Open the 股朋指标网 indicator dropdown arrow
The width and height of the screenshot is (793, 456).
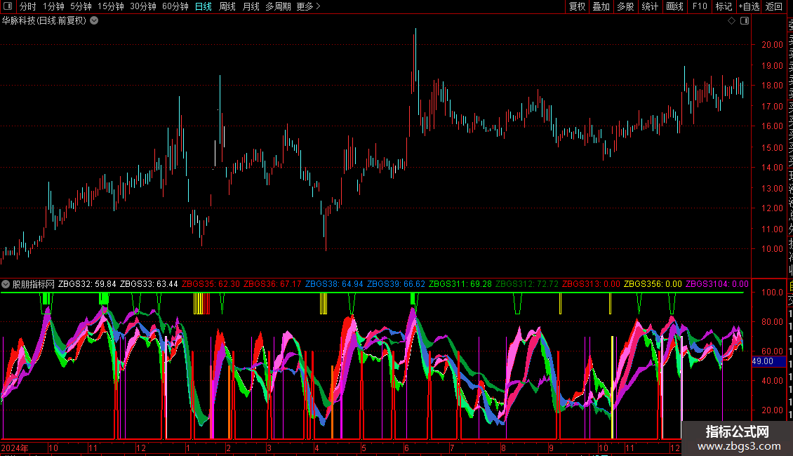tap(6, 284)
